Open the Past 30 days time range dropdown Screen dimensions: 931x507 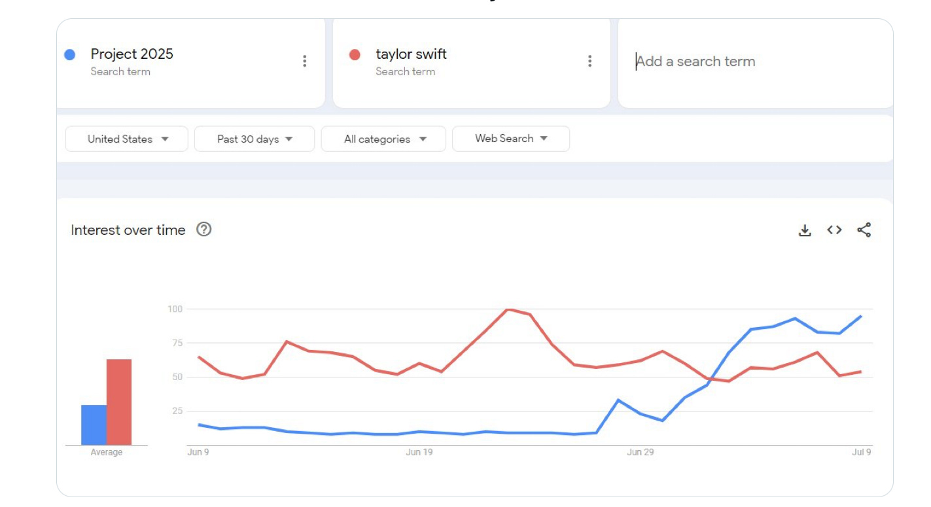click(255, 139)
